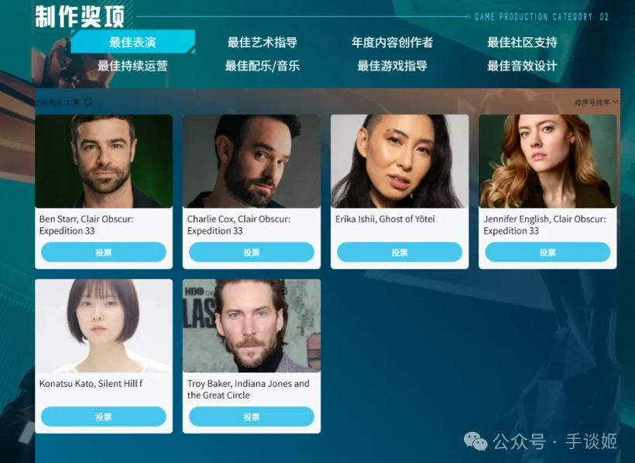635x463 pixels.
Task: Cast vote for Konatsu Kato
Action: tap(104, 416)
